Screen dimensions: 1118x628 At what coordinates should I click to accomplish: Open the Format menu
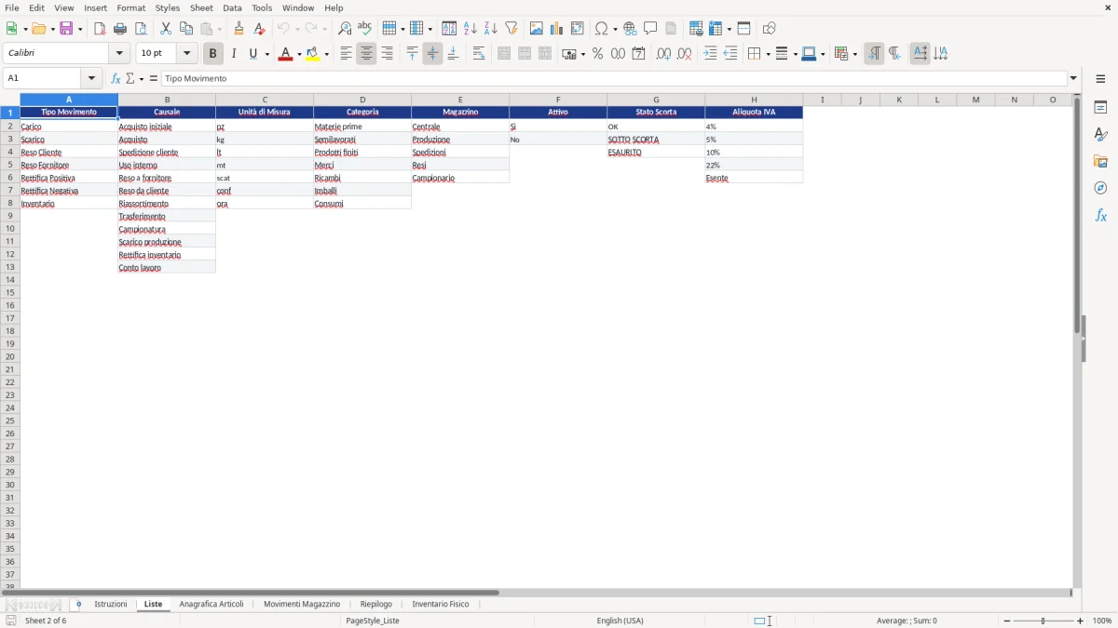click(130, 7)
